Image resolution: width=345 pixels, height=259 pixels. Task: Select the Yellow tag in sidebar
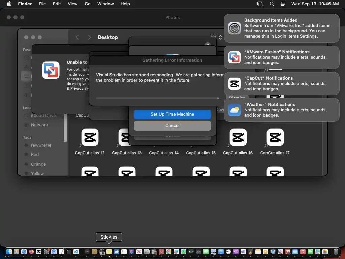click(x=37, y=173)
